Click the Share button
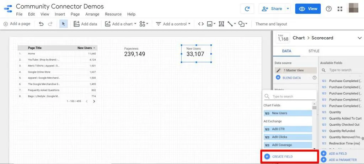The width and height of the screenshot is (364, 164). 272,9
